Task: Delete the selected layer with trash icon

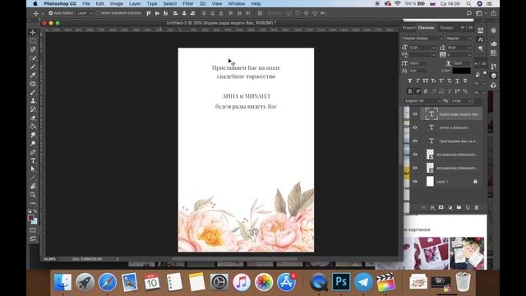Action: [477, 207]
